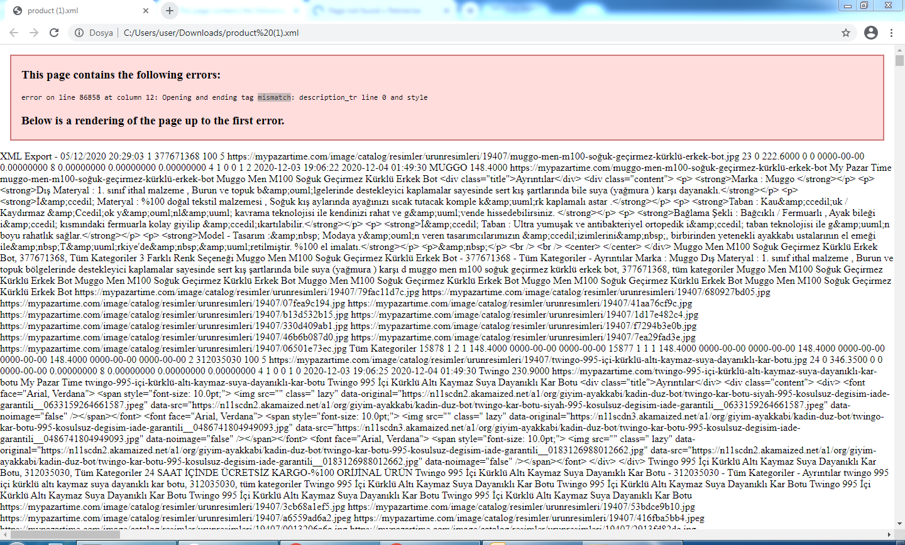View site information icon beside Dosya
905x545 pixels.
click(x=79, y=33)
